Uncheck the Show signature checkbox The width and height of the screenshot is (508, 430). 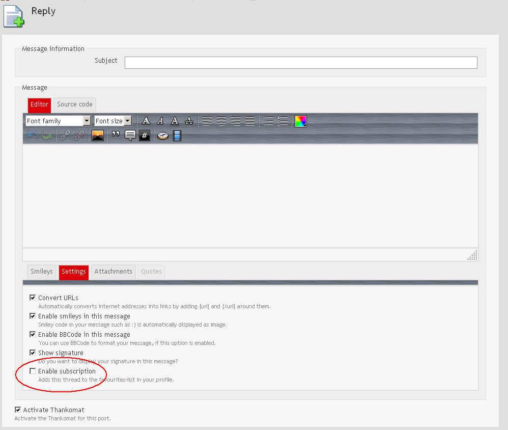coord(33,353)
